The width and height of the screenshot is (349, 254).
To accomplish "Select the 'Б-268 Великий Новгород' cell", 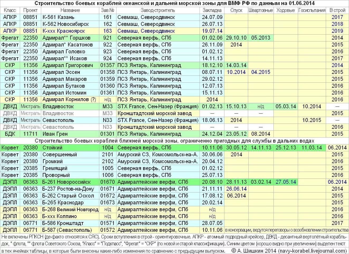I will point(70,209).
